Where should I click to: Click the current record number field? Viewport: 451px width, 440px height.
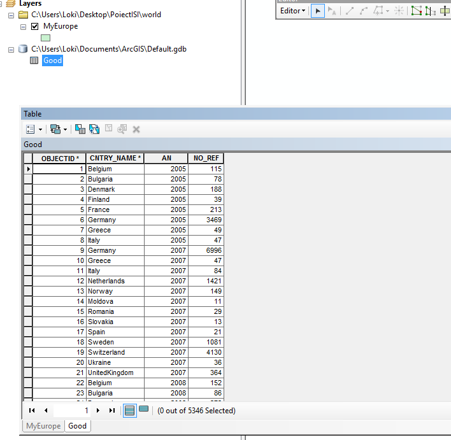[x=71, y=410]
